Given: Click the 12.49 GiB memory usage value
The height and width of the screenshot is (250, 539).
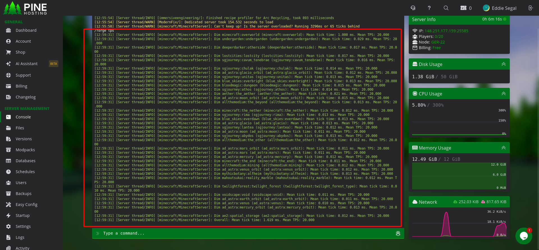Looking at the screenshot, I should 424,159.
